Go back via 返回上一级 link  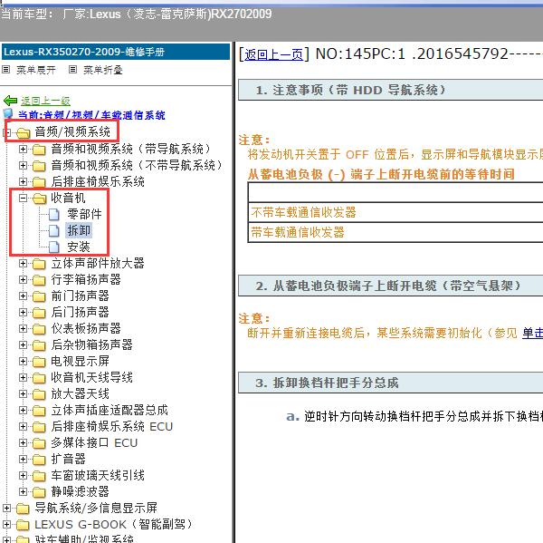point(45,101)
